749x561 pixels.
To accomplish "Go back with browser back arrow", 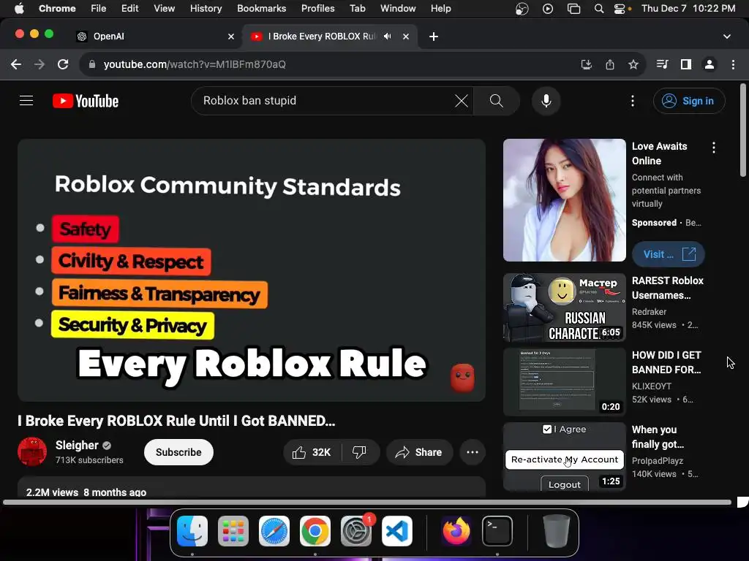I will click(16, 64).
